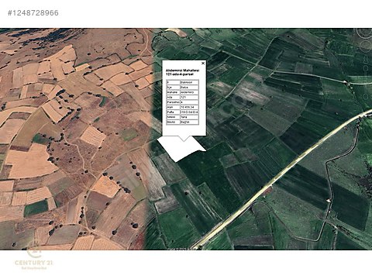Click the İl row value Balıkesir
The image size is (372, 279).
coord(189,82)
